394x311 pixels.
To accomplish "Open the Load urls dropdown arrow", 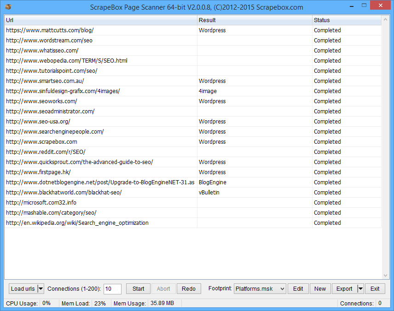I will [x=41, y=289].
